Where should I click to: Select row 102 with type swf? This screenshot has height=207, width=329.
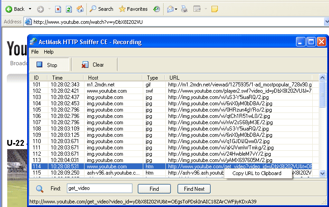pos(172,91)
